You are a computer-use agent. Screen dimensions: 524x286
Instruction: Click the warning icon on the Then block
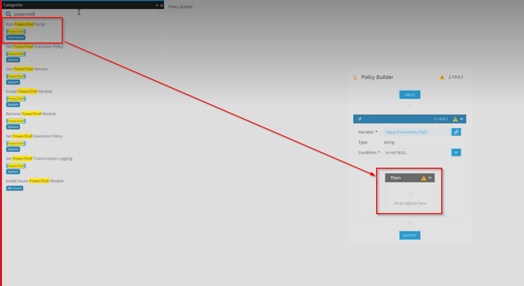(x=424, y=178)
